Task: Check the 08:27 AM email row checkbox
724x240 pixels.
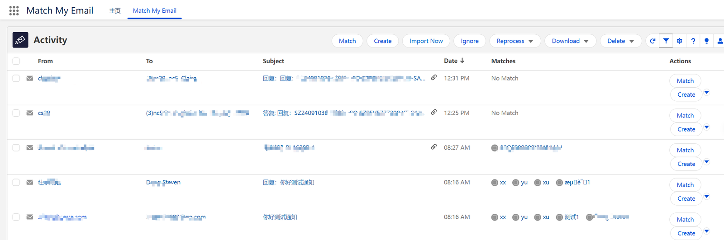Action: click(x=16, y=148)
